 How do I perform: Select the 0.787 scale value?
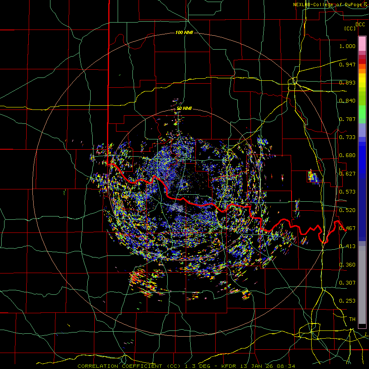coord(347,119)
